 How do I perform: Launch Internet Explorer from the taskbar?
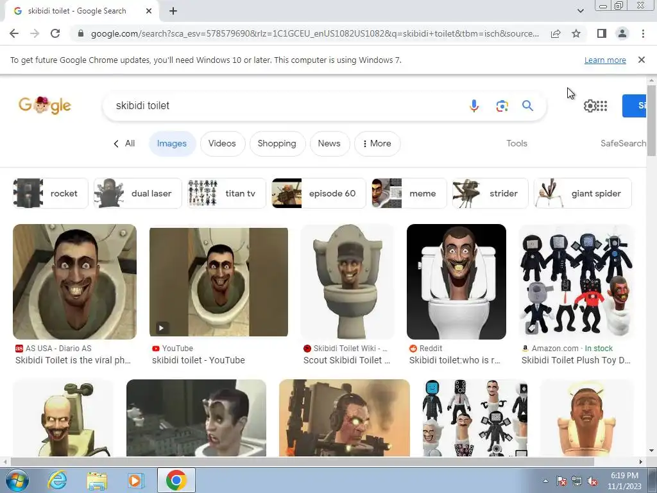(57, 480)
